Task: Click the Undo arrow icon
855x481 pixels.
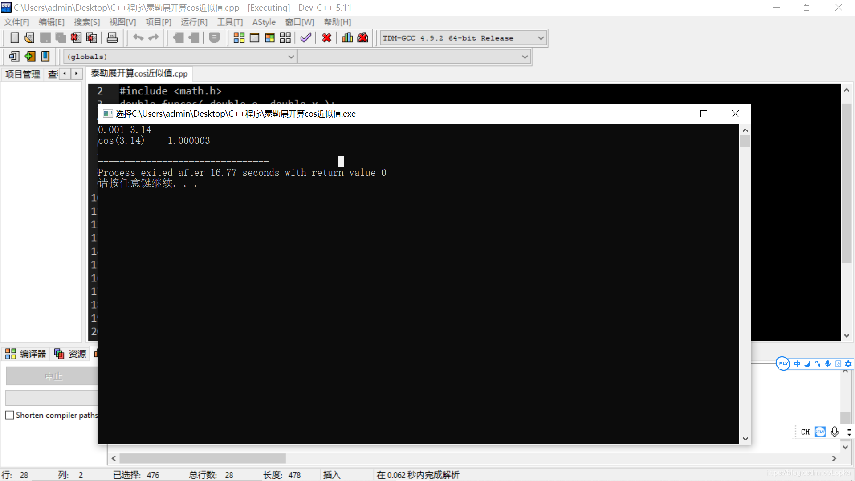Action: point(138,38)
